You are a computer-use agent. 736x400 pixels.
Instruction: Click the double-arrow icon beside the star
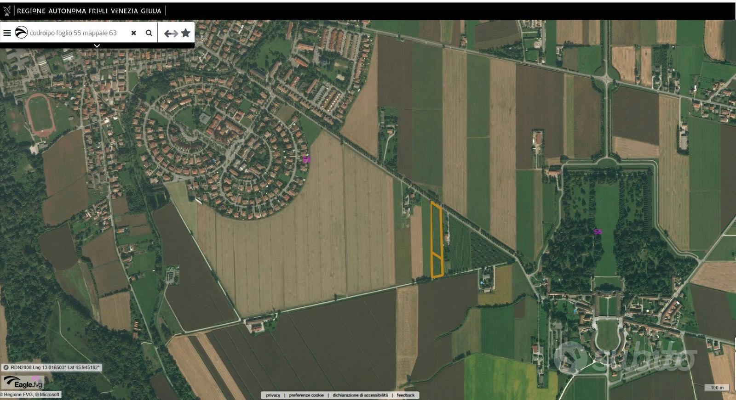(x=171, y=33)
